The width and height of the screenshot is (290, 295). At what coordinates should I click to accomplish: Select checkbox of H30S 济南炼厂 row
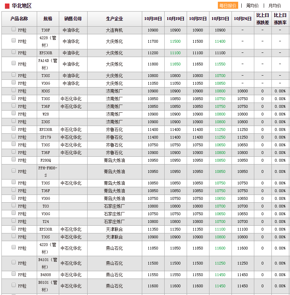coord(14,90)
